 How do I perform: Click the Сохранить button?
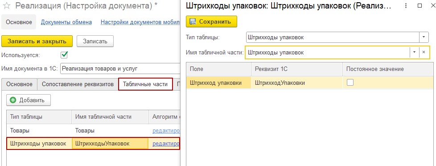211,21
